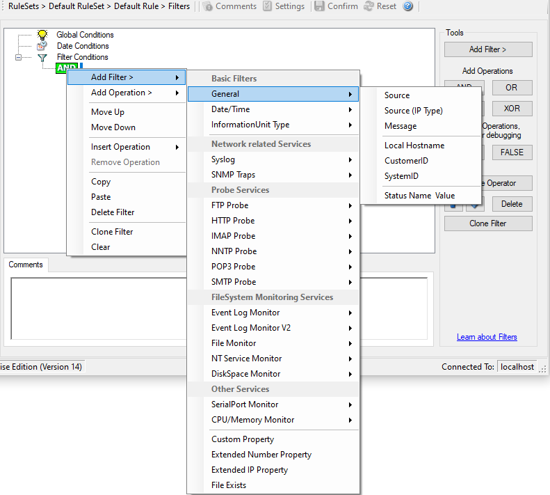This screenshot has width=550, height=495.
Task: Click the Date Conditions calendar icon
Action: pyautogui.click(x=42, y=46)
